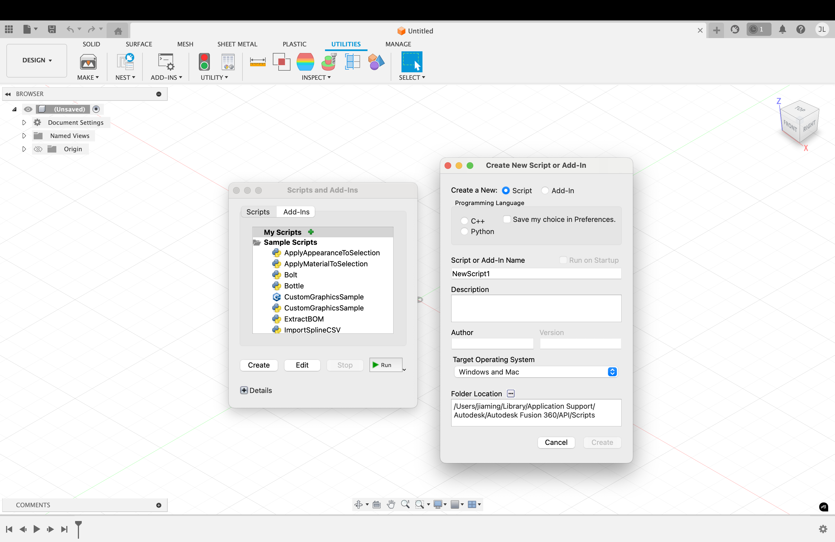Click the Select tool icon

click(411, 62)
